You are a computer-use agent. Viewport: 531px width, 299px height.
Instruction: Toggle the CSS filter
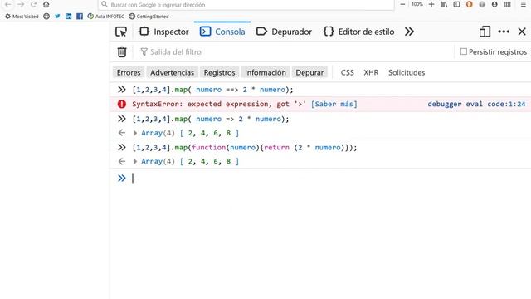[347, 72]
